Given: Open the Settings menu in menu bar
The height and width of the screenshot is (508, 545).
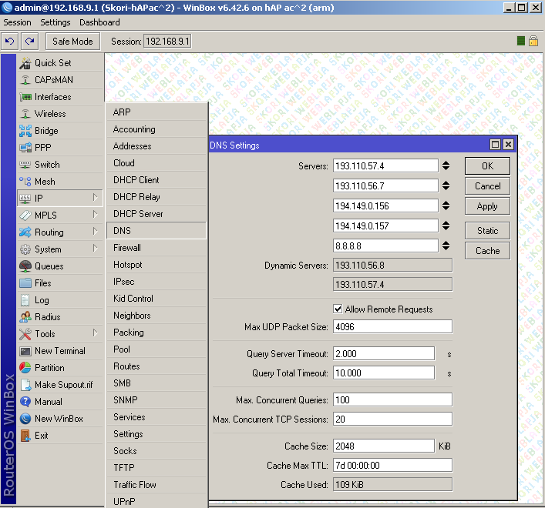Looking at the screenshot, I should click(56, 22).
